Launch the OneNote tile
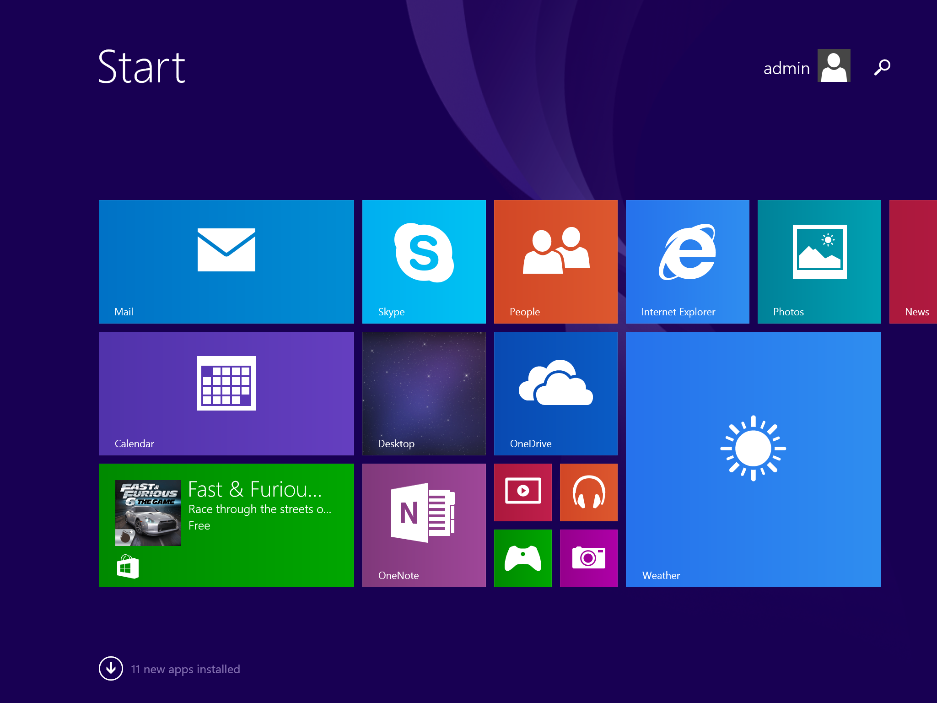 tap(424, 525)
